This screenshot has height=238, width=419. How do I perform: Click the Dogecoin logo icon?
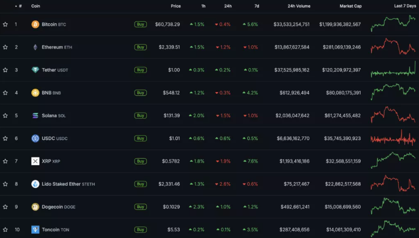point(35,207)
